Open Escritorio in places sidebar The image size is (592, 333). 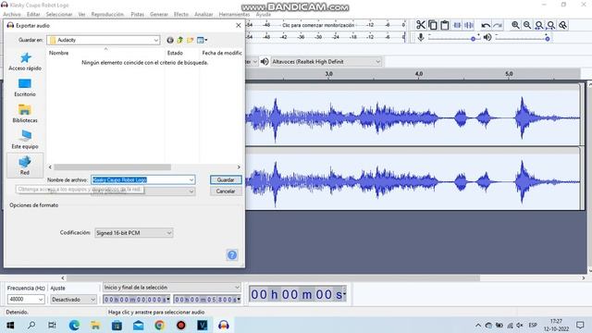(25, 88)
